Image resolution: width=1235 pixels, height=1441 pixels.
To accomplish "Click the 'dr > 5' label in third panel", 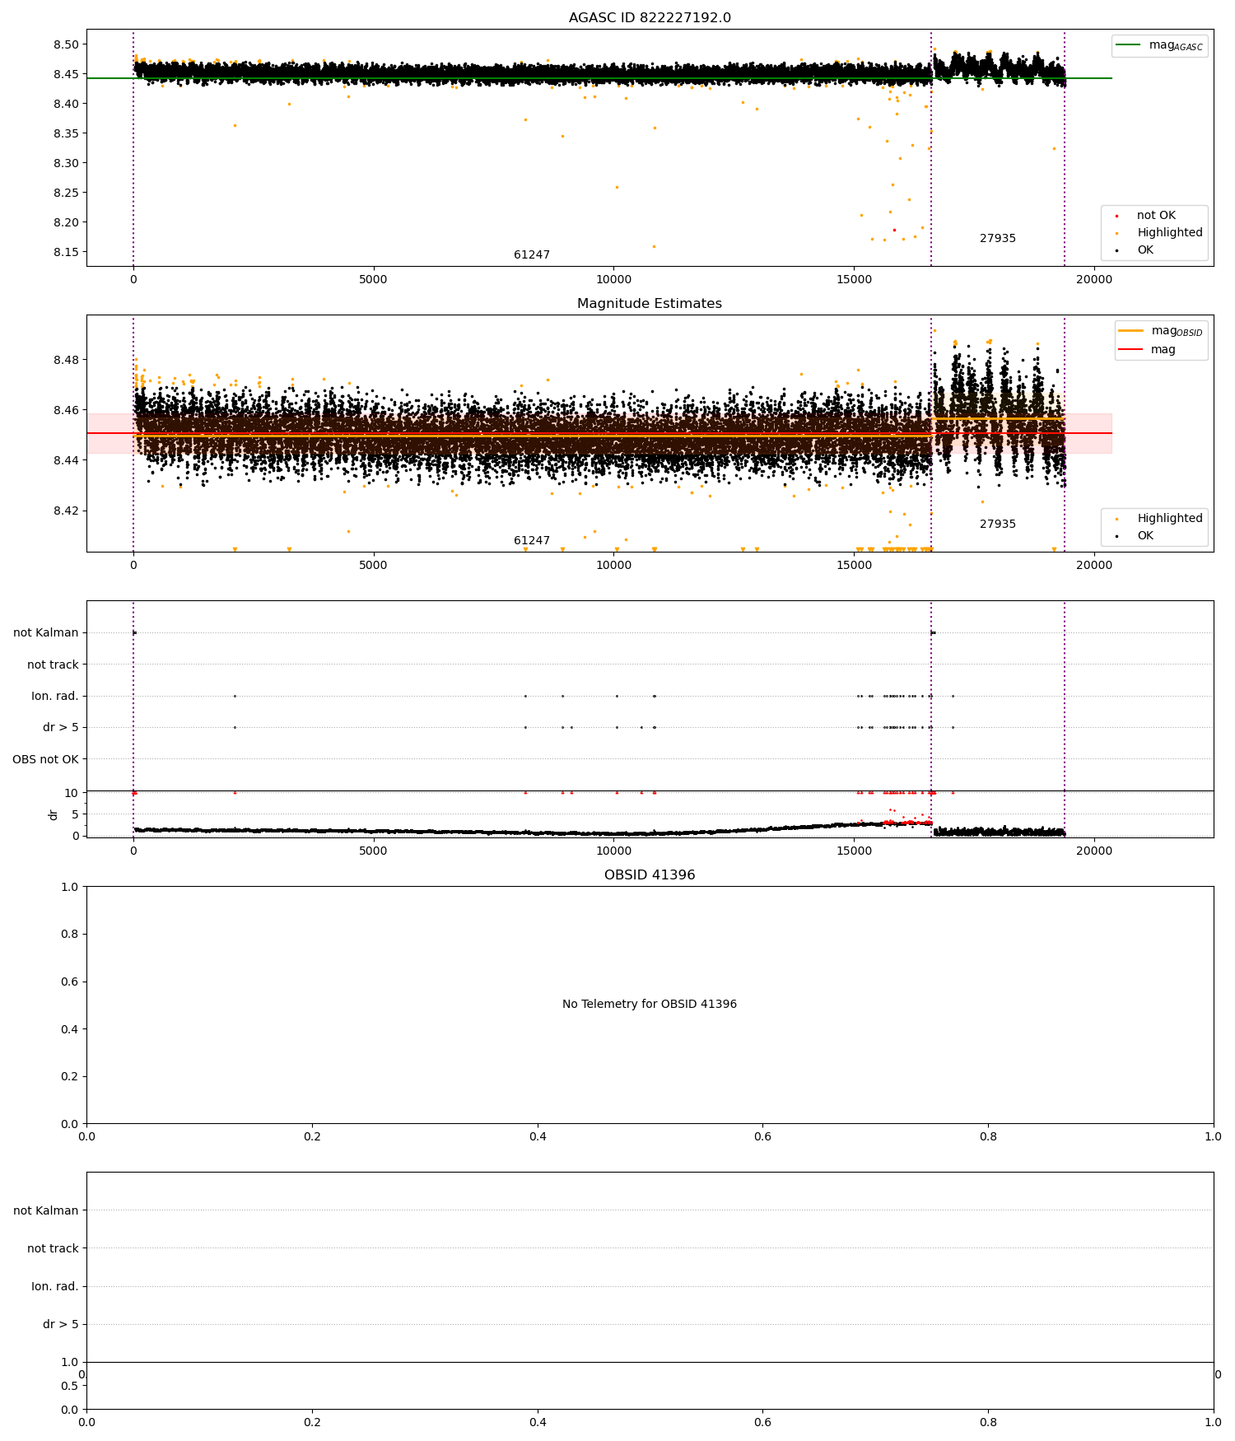I will (61, 727).
